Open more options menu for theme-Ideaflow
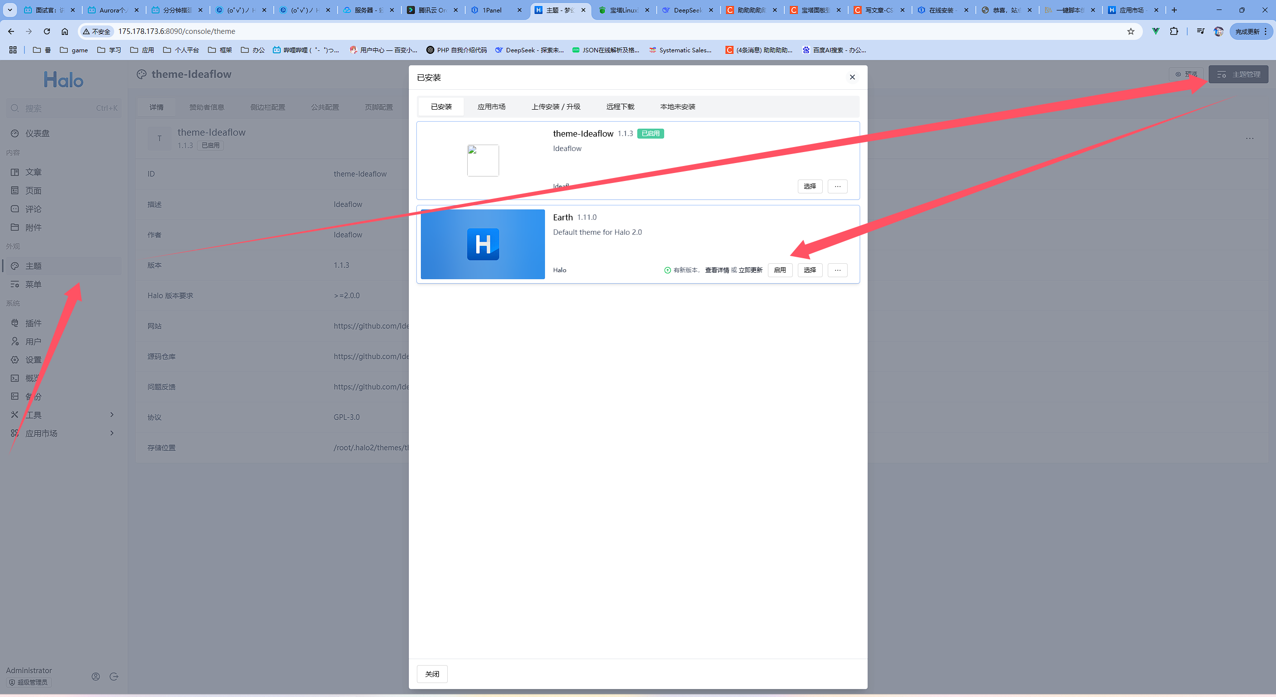1276x697 pixels. click(x=837, y=186)
